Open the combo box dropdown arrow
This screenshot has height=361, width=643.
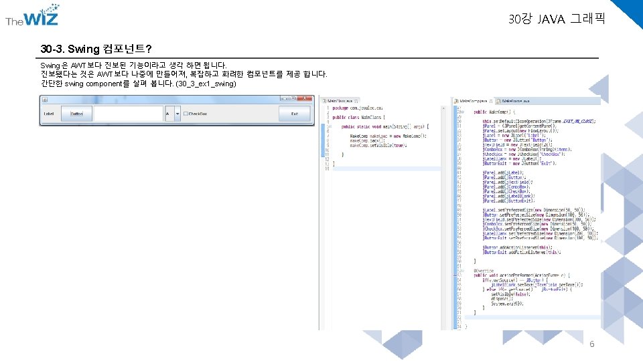177,114
